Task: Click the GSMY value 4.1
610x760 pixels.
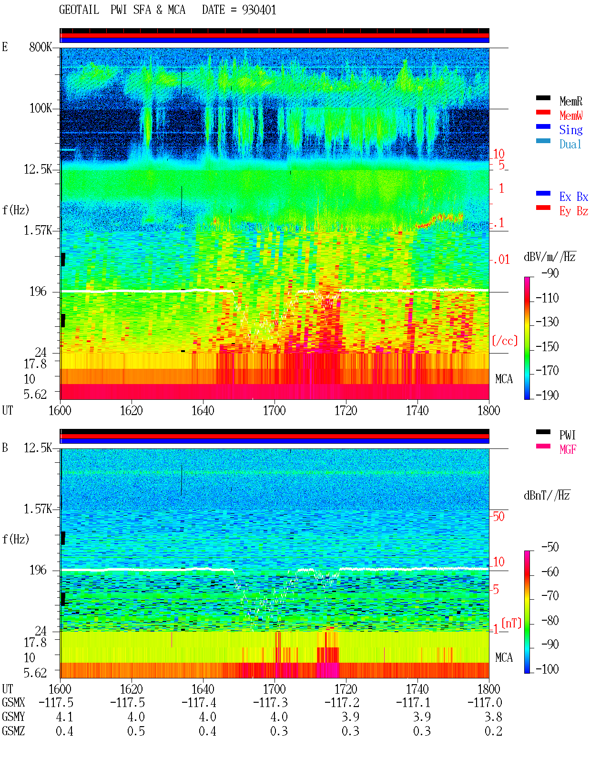Action: click(x=64, y=717)
